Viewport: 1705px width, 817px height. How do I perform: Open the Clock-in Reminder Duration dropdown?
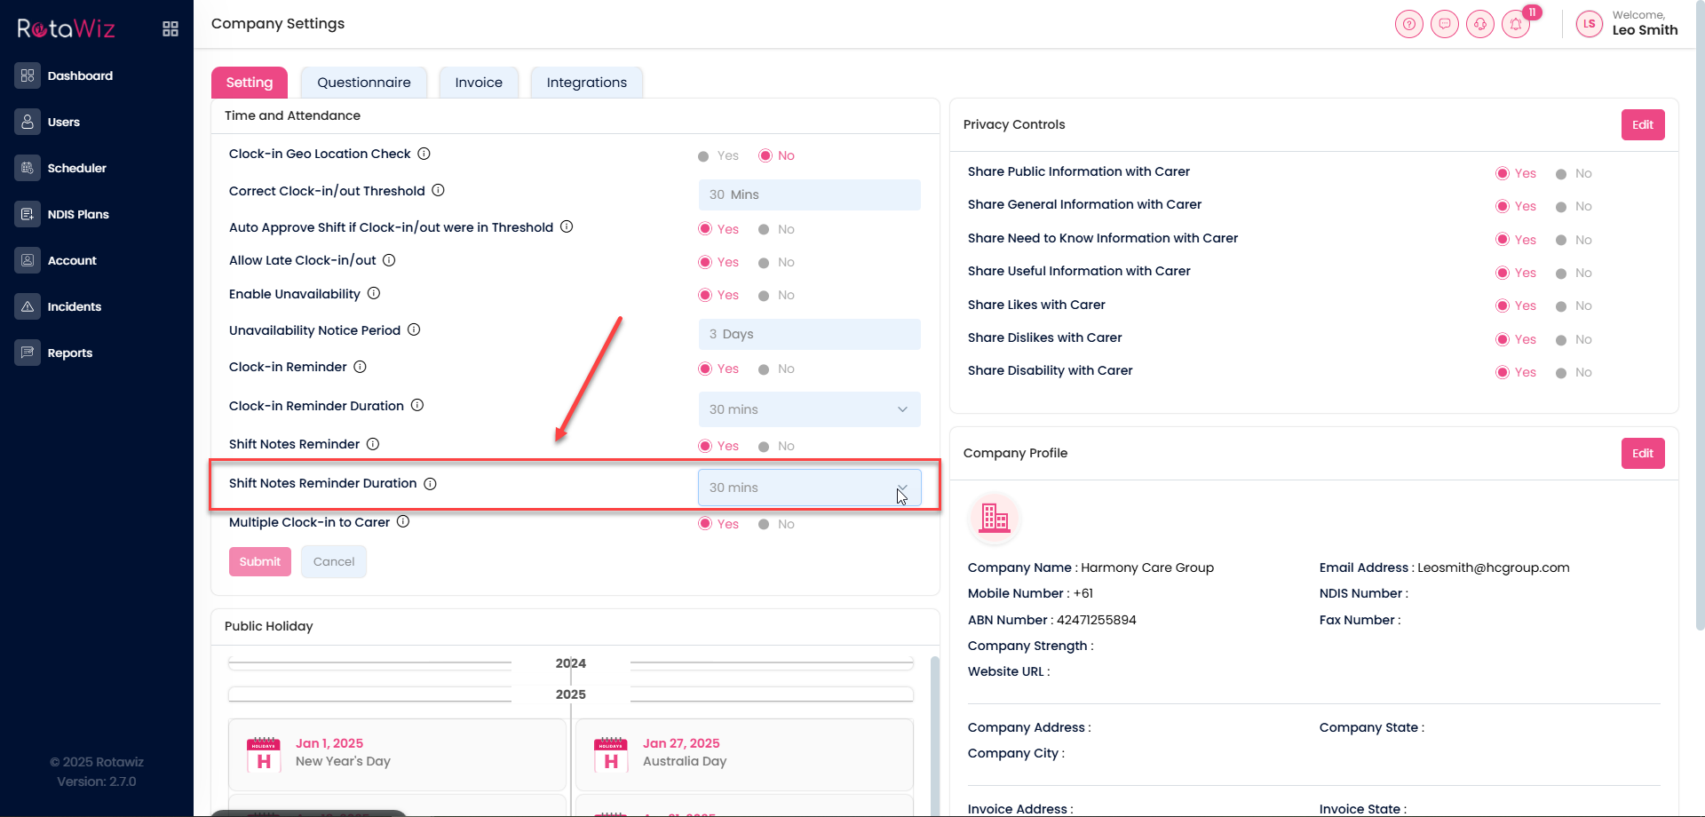[809, 409]
